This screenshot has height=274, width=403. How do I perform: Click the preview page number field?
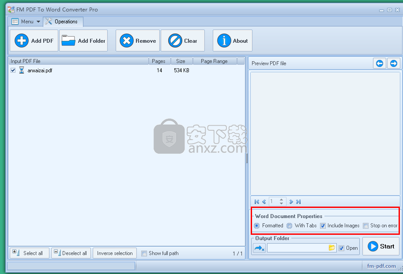tap(274, 201)
